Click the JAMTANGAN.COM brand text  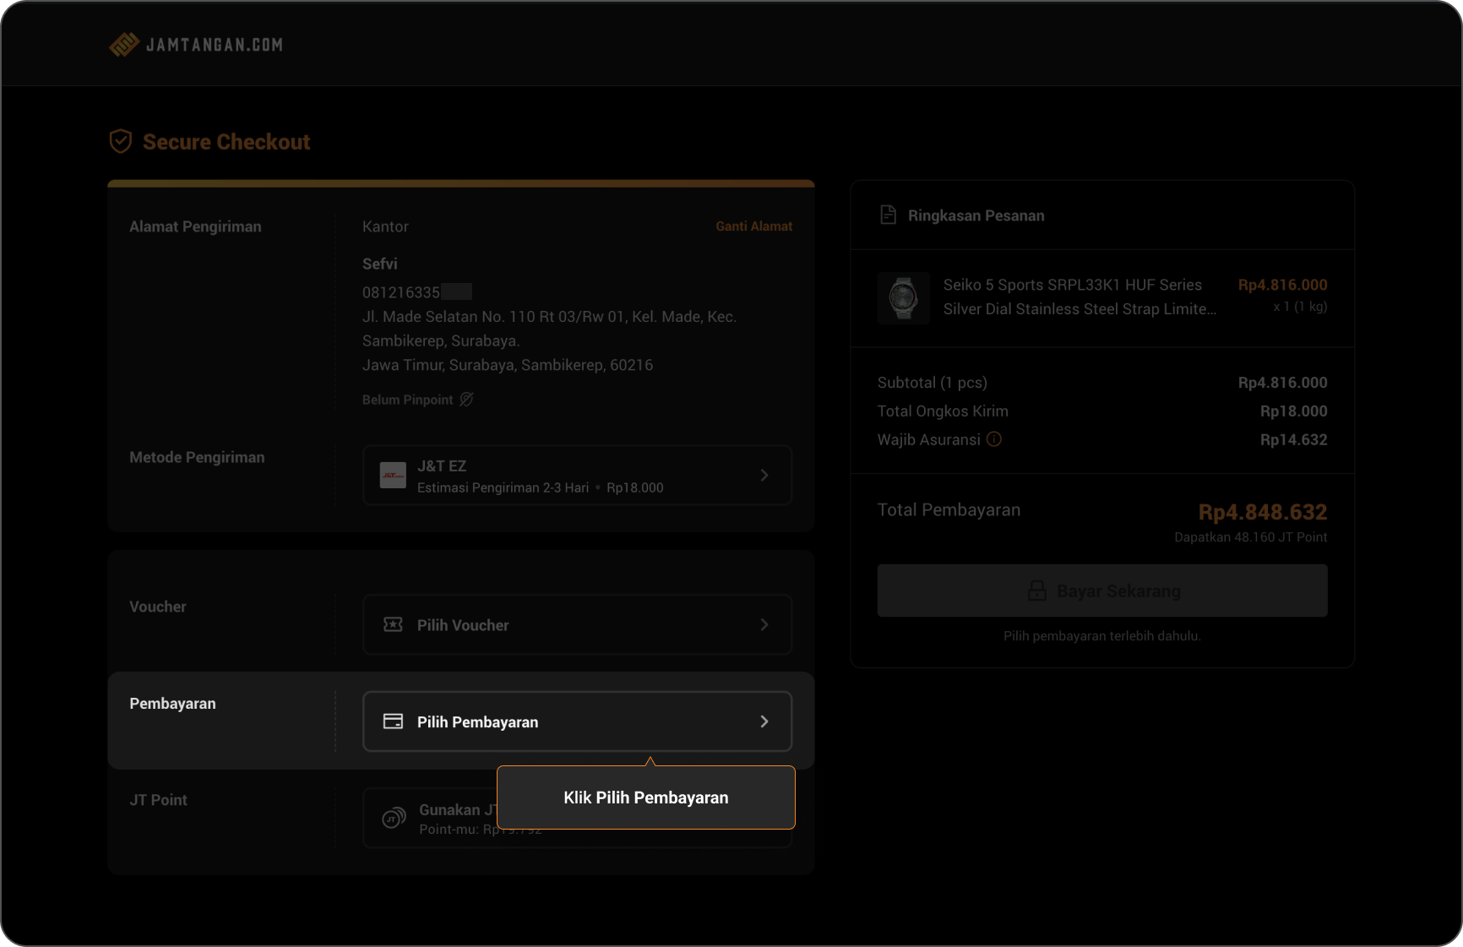click(x=215, y=45)
